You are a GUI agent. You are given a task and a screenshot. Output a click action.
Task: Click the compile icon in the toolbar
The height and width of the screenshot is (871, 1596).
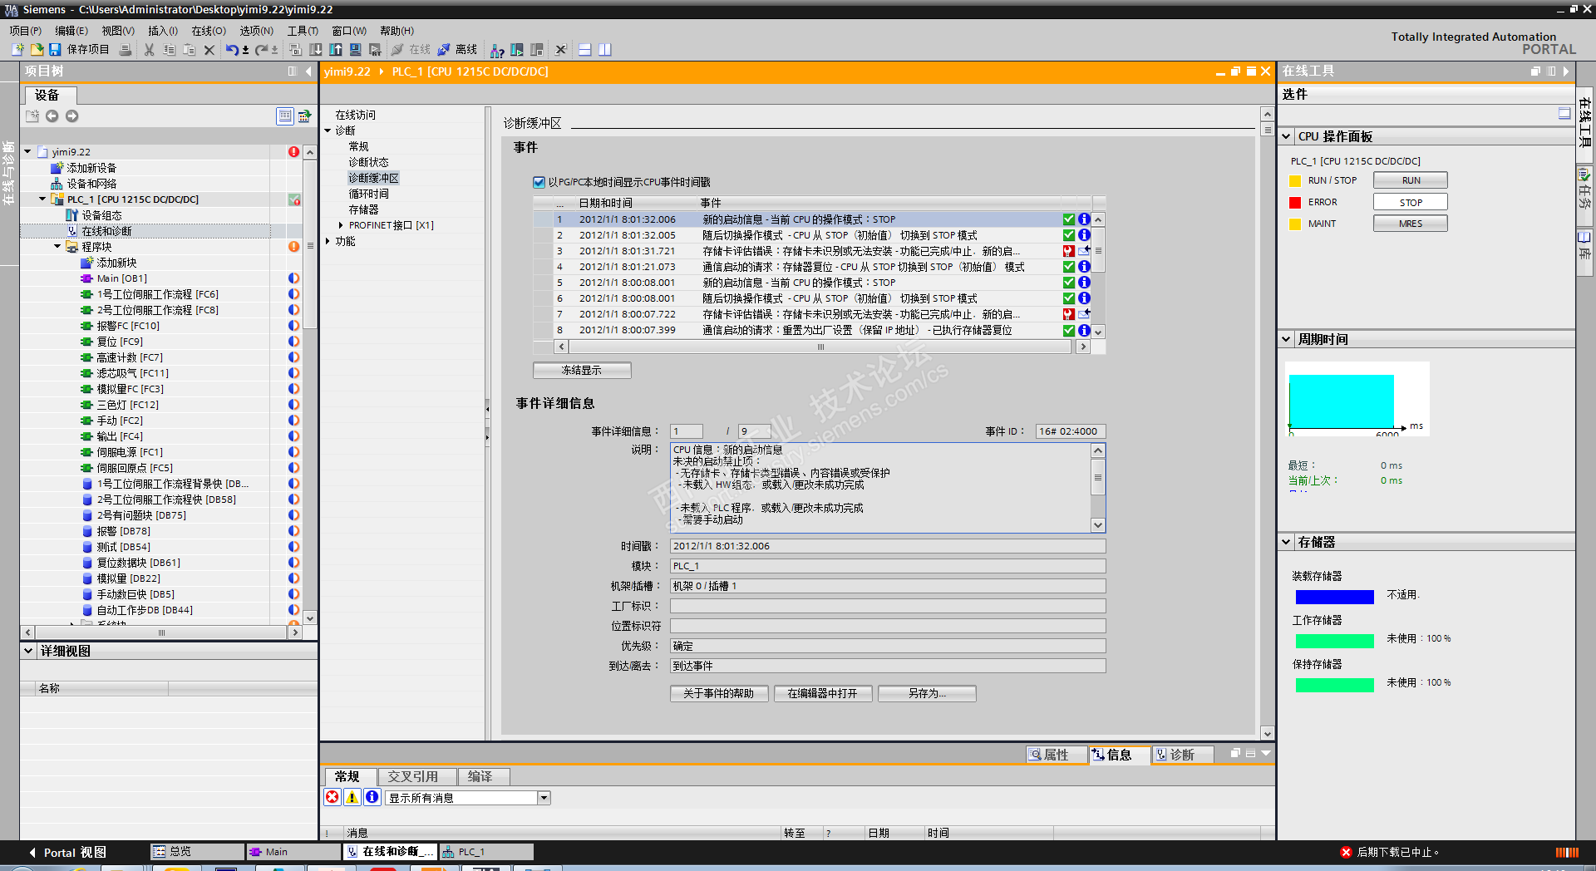296,50
